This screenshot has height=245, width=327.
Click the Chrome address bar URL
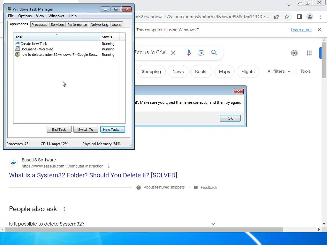tap(202, 17)
